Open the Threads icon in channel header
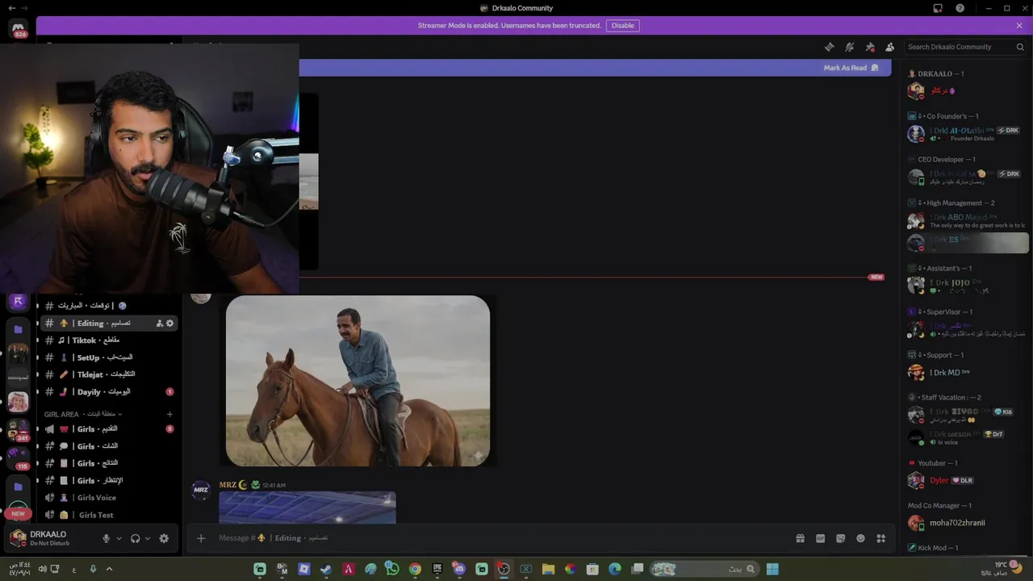The width and height of the screenshot is (1033, 581). [830, 47]
